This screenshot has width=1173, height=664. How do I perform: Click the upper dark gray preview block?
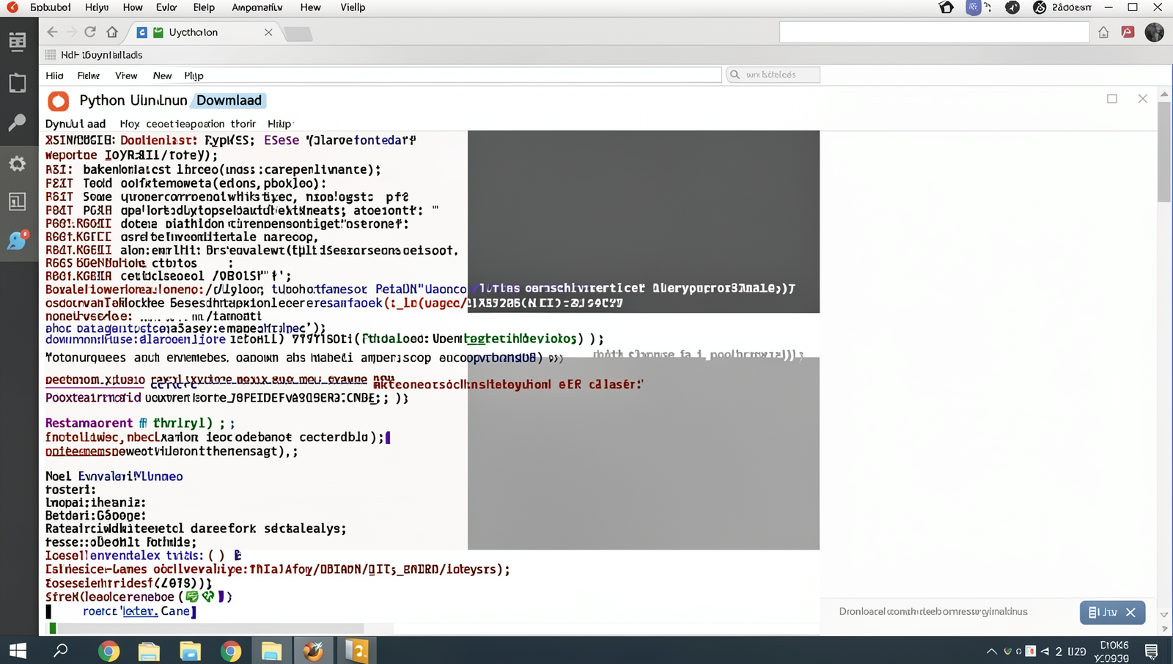point(644,221)
